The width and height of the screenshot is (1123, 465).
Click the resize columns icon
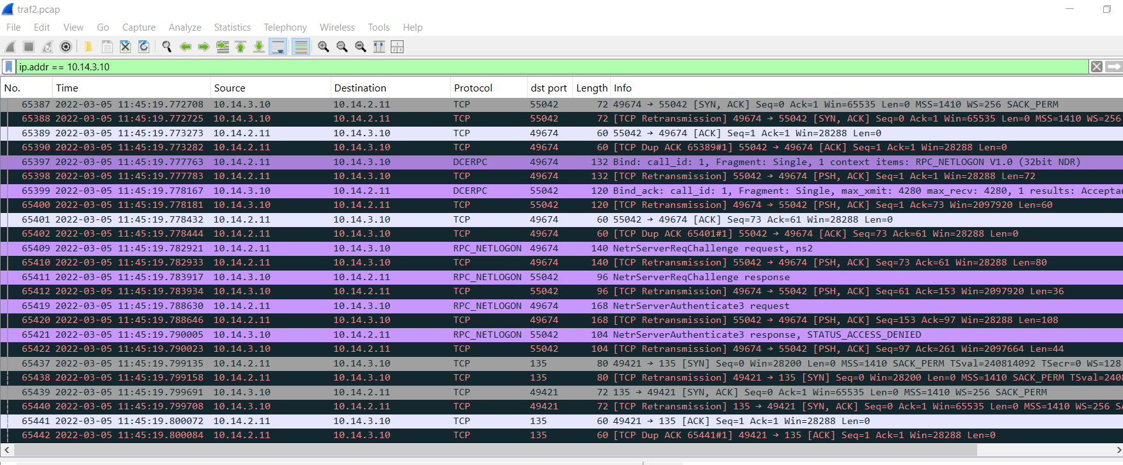coord(397,47)
